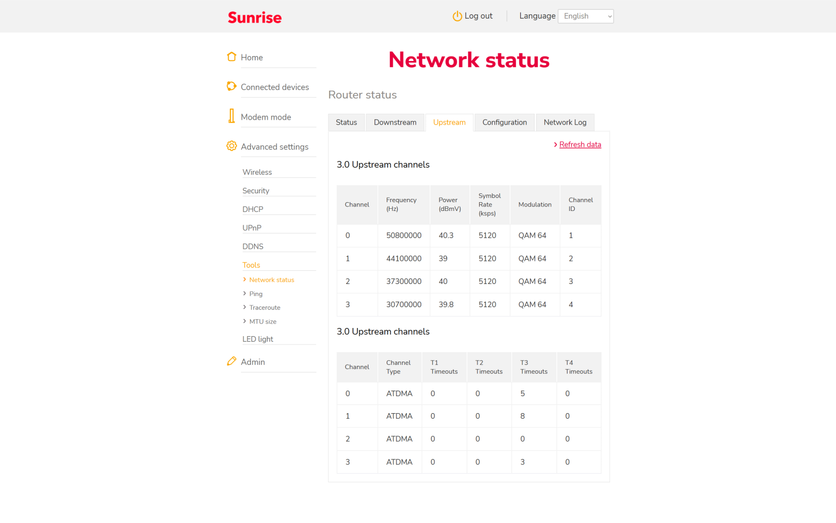
Task: Switch to the Status tab
Action: coord(346,123)
